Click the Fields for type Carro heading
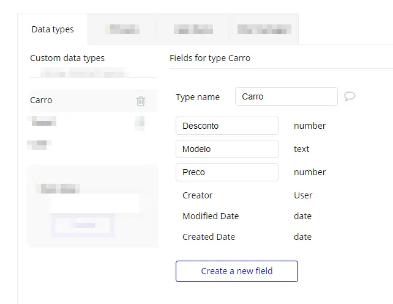 pos(210,59)
